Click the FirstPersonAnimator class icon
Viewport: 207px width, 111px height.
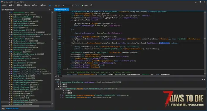pyautogui.click(x=11, y=47)
